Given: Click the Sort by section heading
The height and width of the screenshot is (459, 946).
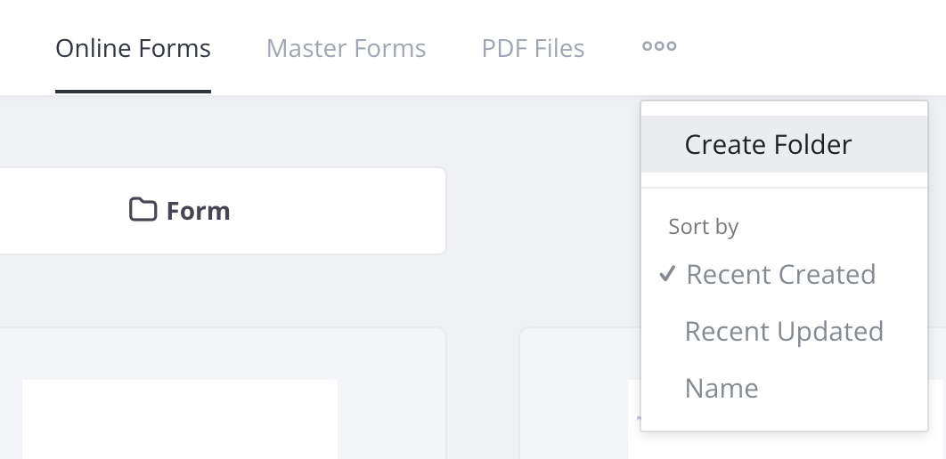Looking at the screenshot, I should click(x=704, y=227).
